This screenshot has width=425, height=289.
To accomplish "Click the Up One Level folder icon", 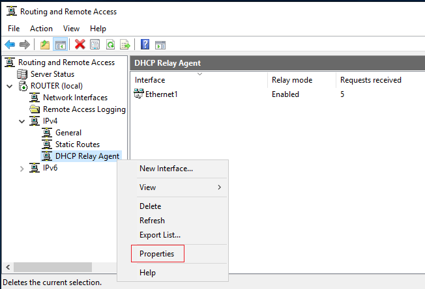I will 45,44.
